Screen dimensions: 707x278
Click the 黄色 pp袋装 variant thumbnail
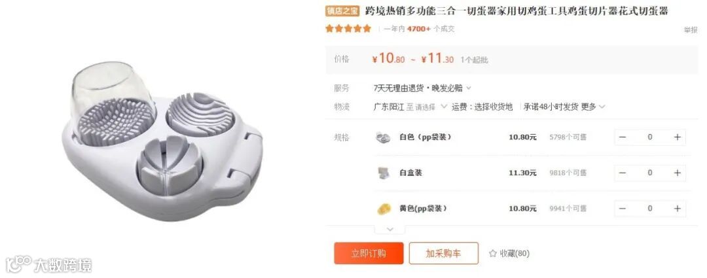pos(383,209)
